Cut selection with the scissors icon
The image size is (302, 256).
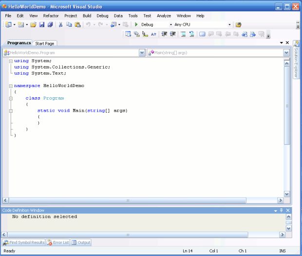[x=61, y=25]
